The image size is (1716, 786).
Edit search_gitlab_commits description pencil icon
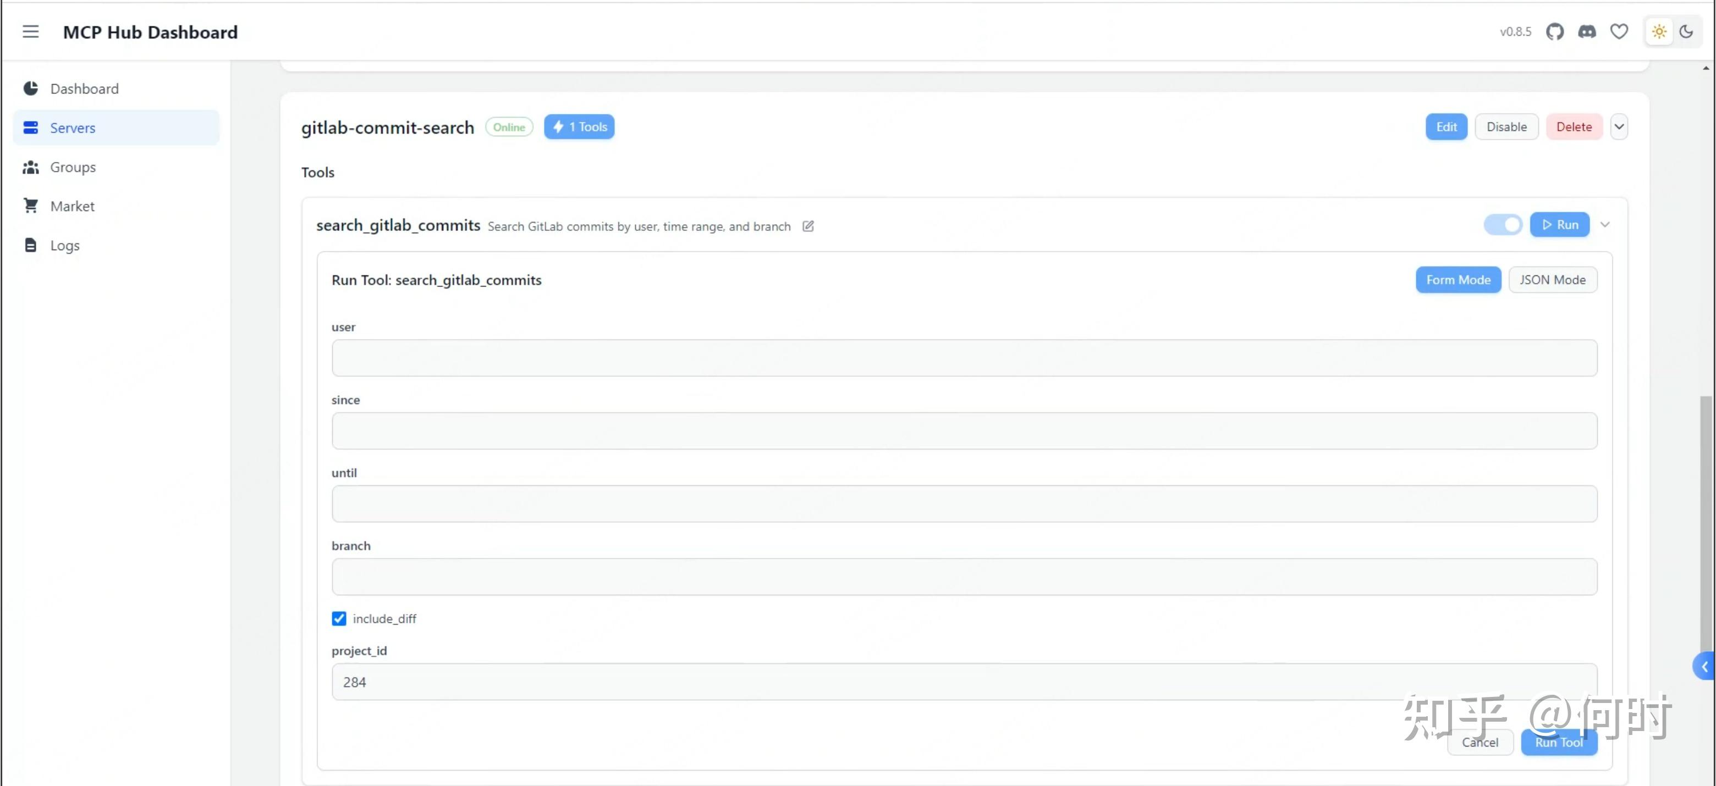(x=808, y=226)
